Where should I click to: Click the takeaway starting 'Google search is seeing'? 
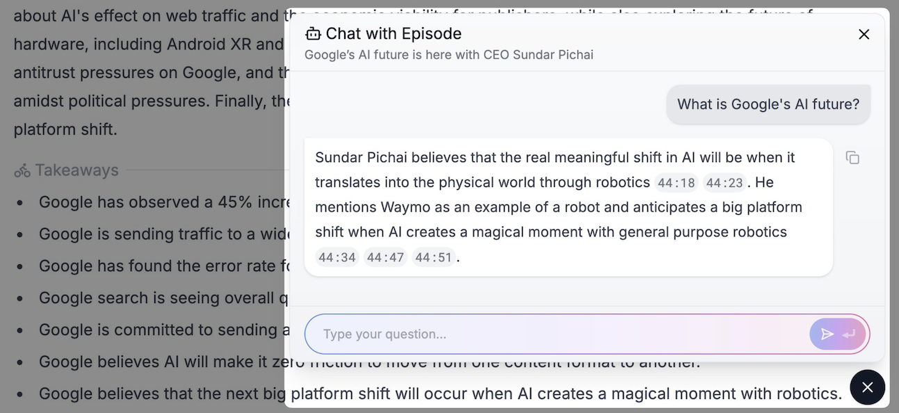[160, 298]
